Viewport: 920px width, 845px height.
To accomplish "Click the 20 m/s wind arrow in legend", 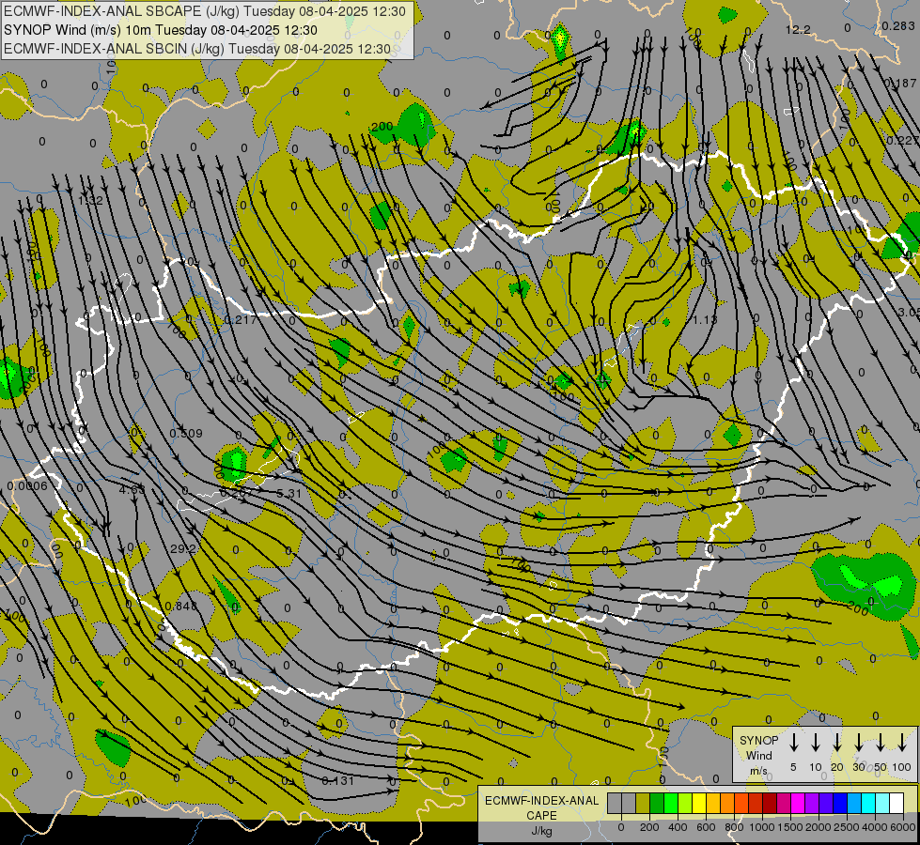I will pyautogui.click(x=837, y=743).
